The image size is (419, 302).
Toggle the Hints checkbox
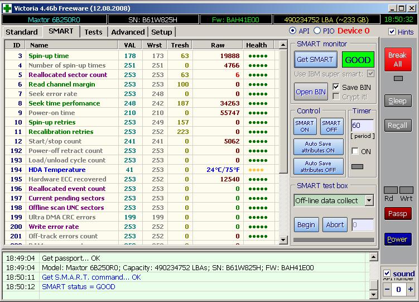392,32
